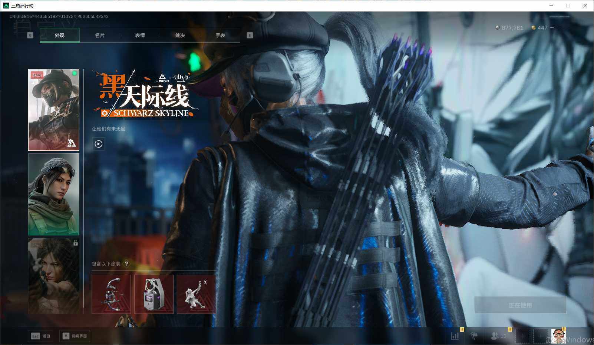This screenshot has width=594, height=345.
Task: Click the lock icon on third skin
Action: tap(76, 243)
